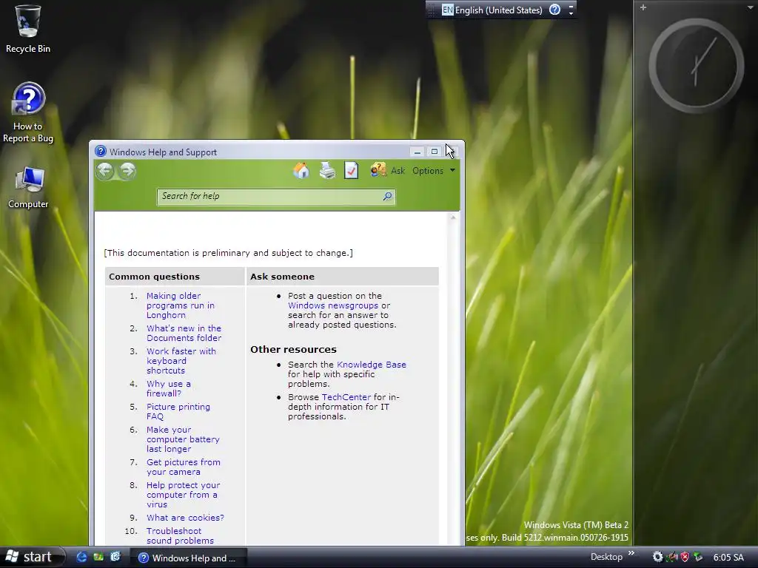The width and height of the screenshot is (758, 568).
Task: Open What are cookies? link
Action: tap(185, 517)
